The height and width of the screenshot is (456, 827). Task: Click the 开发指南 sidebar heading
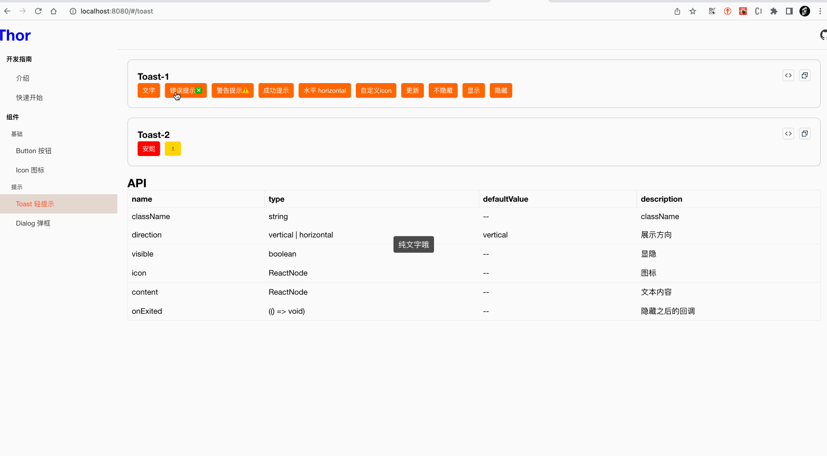click(x=19, y=59)
